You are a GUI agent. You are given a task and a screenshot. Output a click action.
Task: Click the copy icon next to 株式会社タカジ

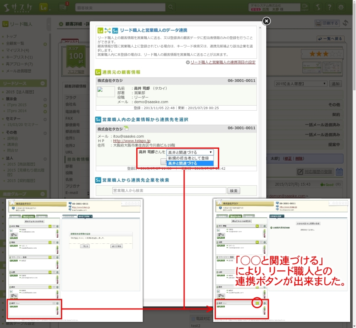(126, 128)
